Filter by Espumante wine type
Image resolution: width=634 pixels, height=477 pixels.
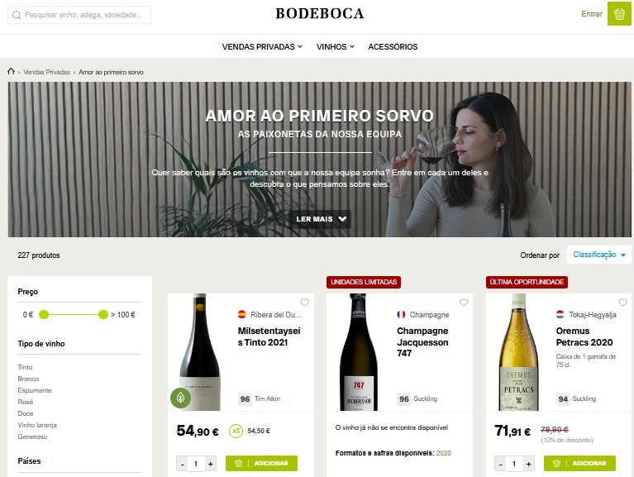click(35, 390)
